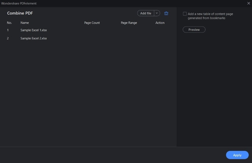This screenshot has height=163, width=252.
Task: Click the Page Range column header
Action: [129, 23]
